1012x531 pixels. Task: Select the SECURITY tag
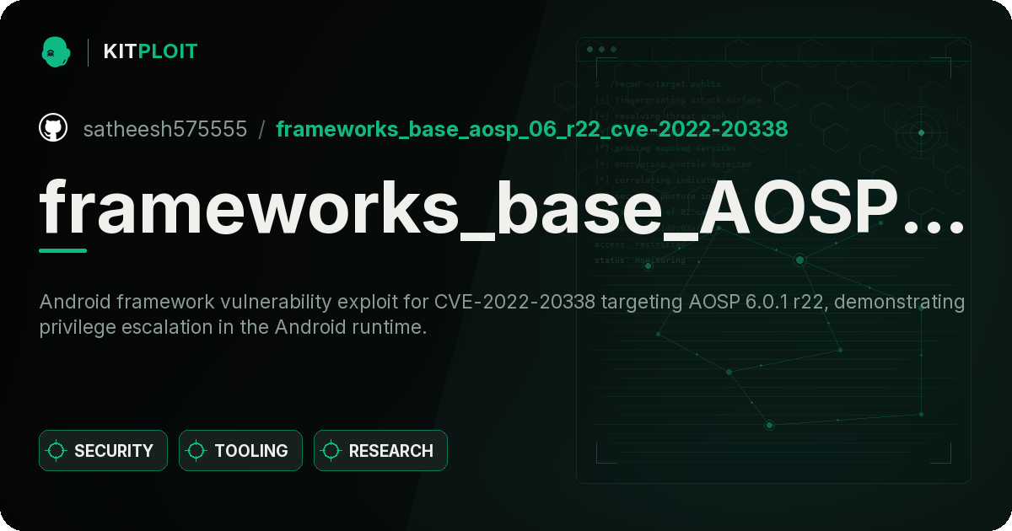(x=104, y=451)
